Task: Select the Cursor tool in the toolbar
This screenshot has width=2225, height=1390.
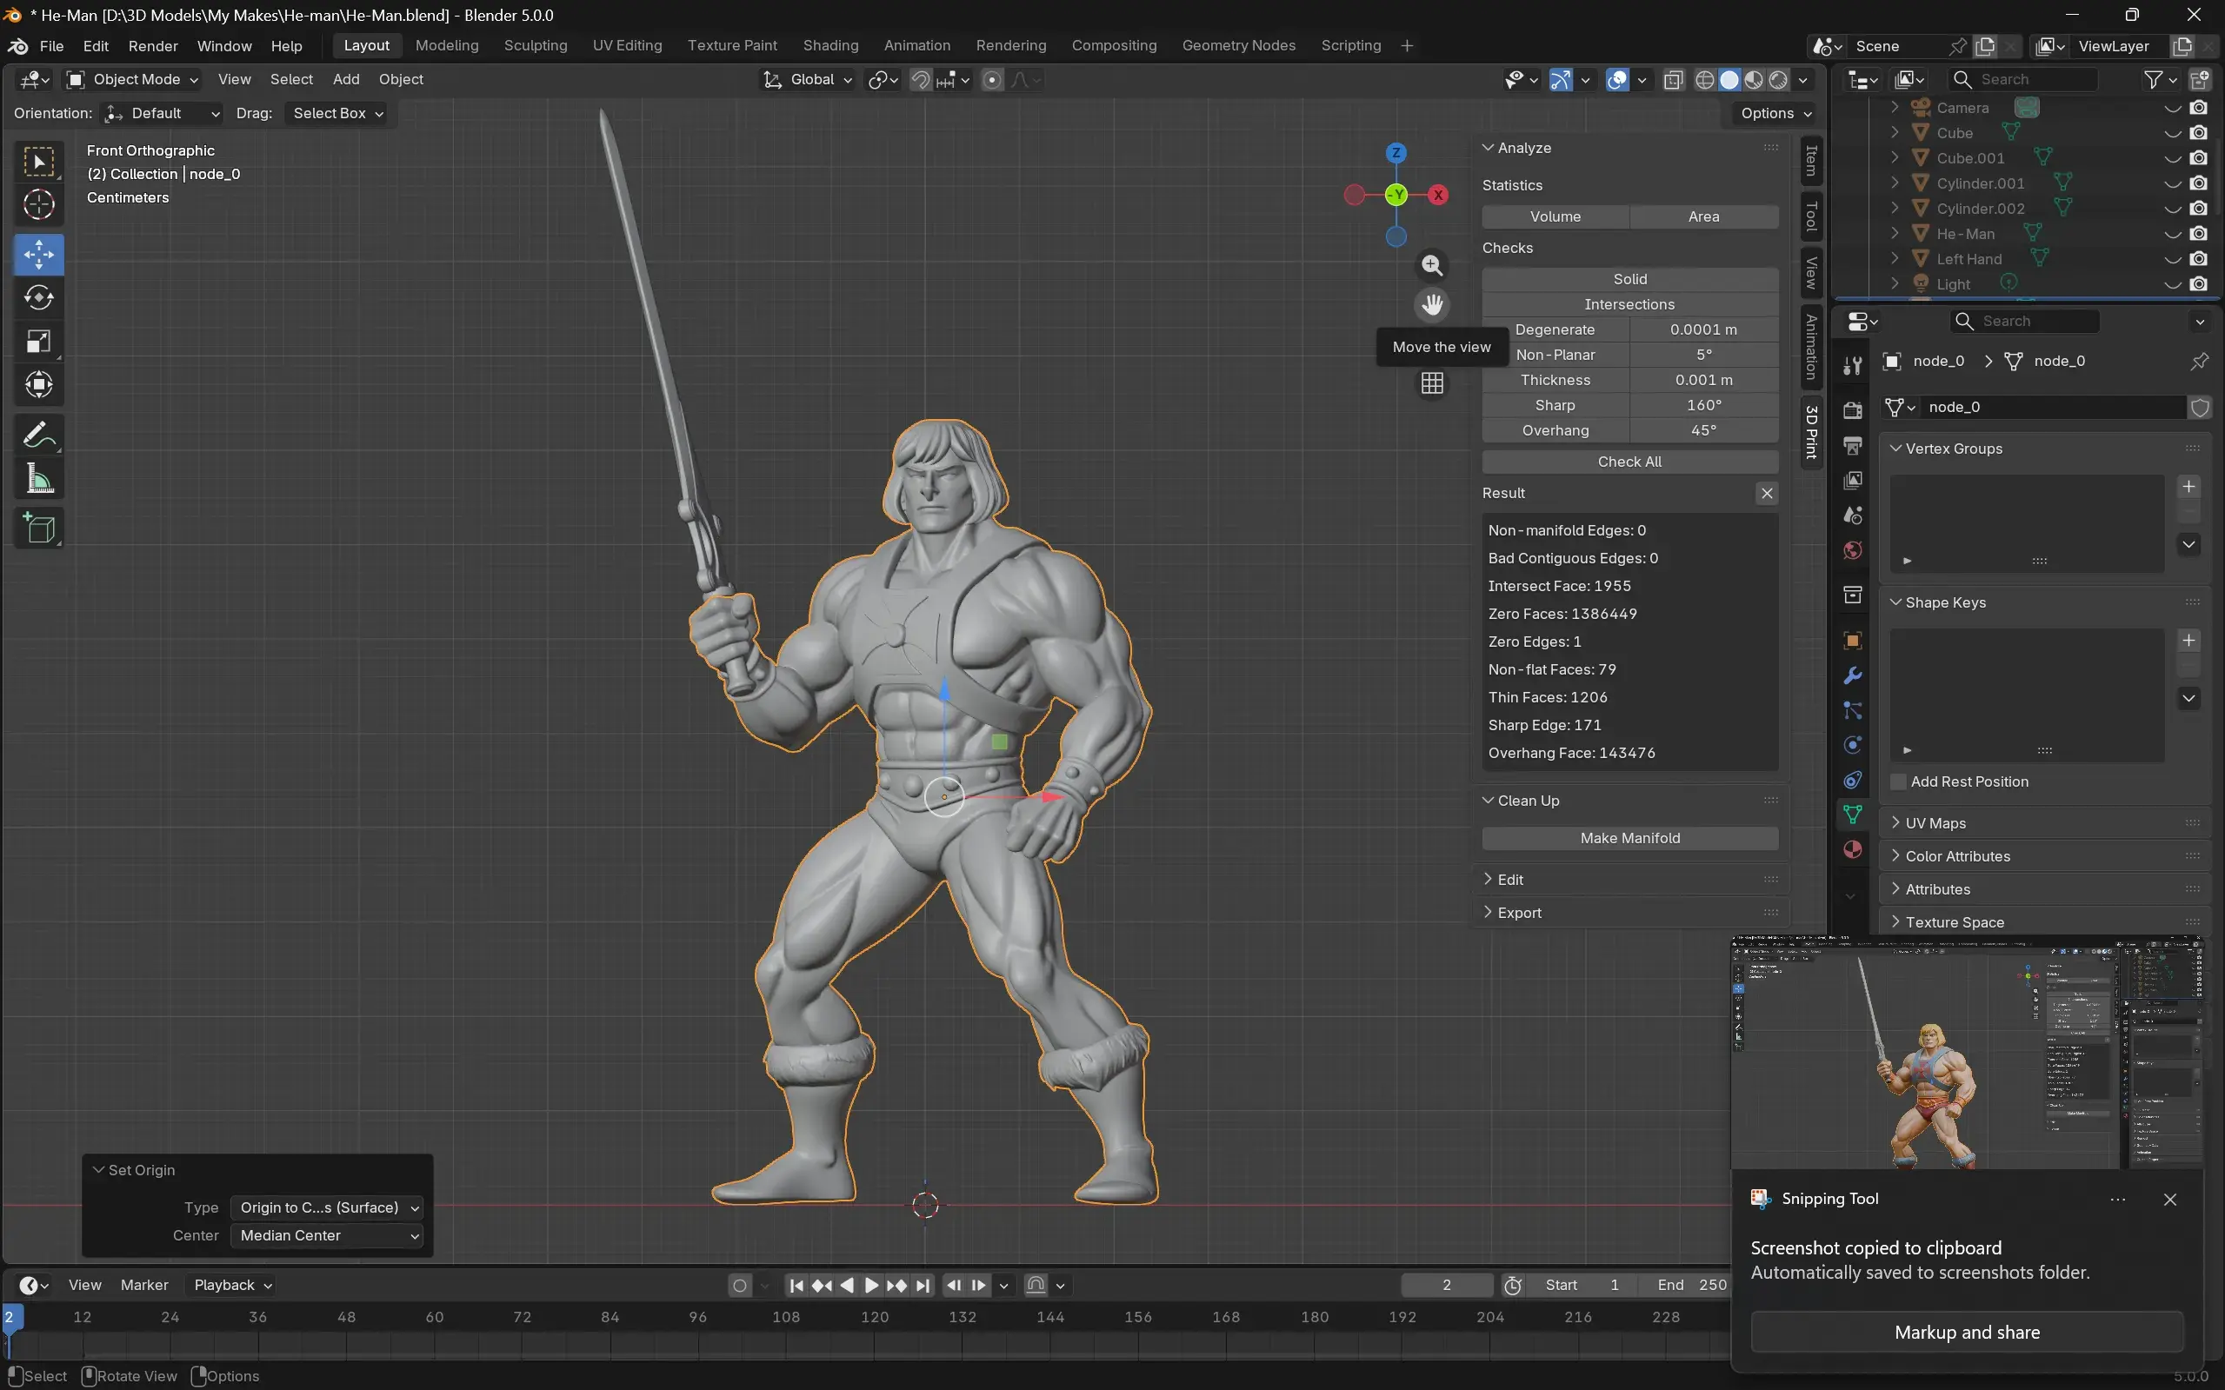Action: tap(38, 205)
